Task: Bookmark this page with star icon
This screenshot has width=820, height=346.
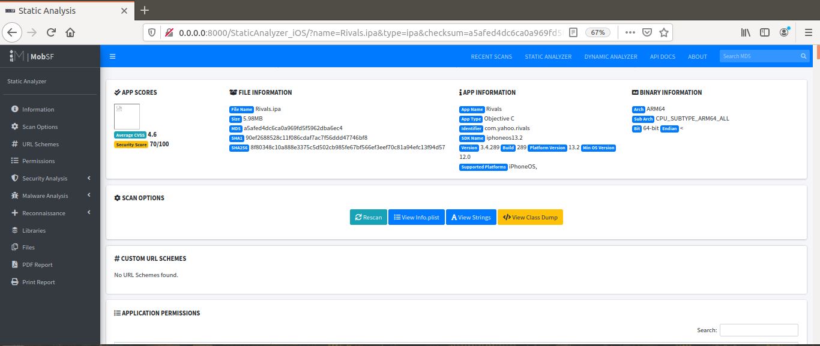Action: (x=664, y=32)
